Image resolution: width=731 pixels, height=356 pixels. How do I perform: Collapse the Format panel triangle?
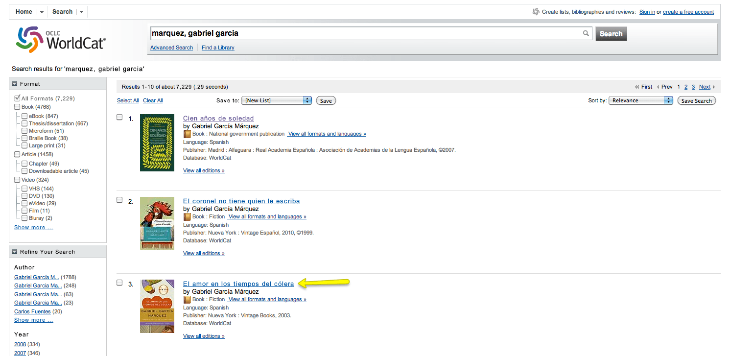[x=15, y=84]
